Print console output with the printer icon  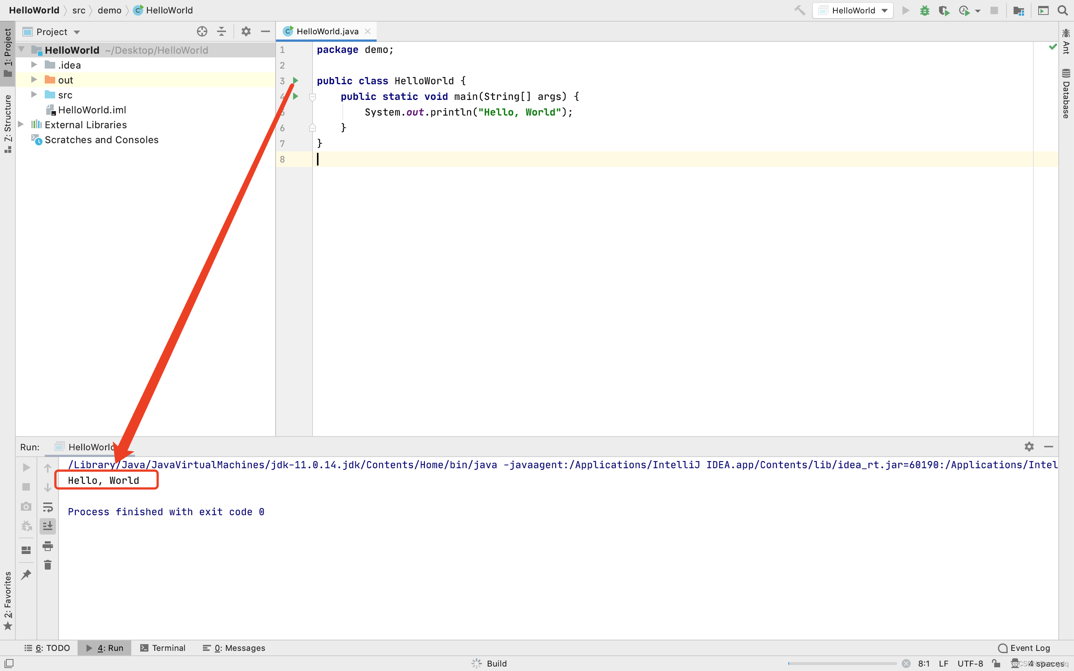[x=48, y=546]
